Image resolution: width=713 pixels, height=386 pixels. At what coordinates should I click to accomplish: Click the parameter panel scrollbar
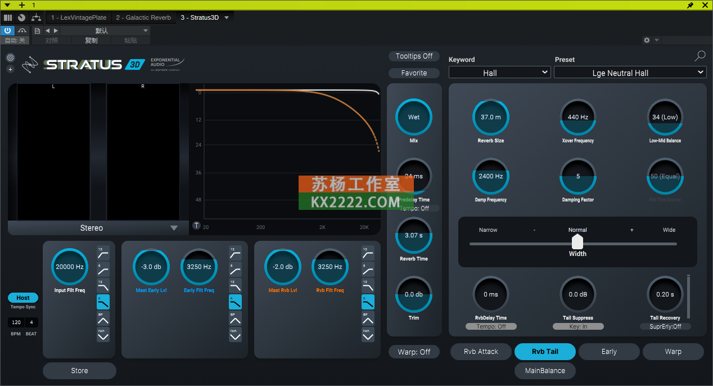(x=688, y=297)
